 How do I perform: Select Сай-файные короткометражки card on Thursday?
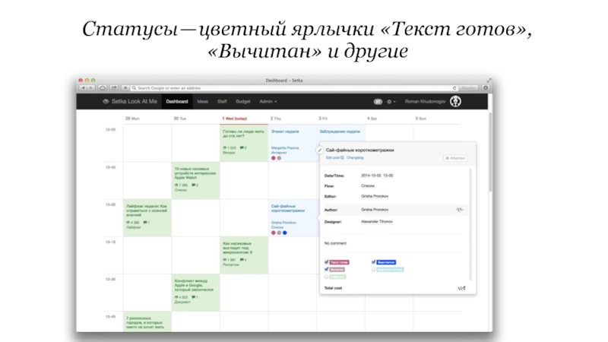tap(293, 218)
